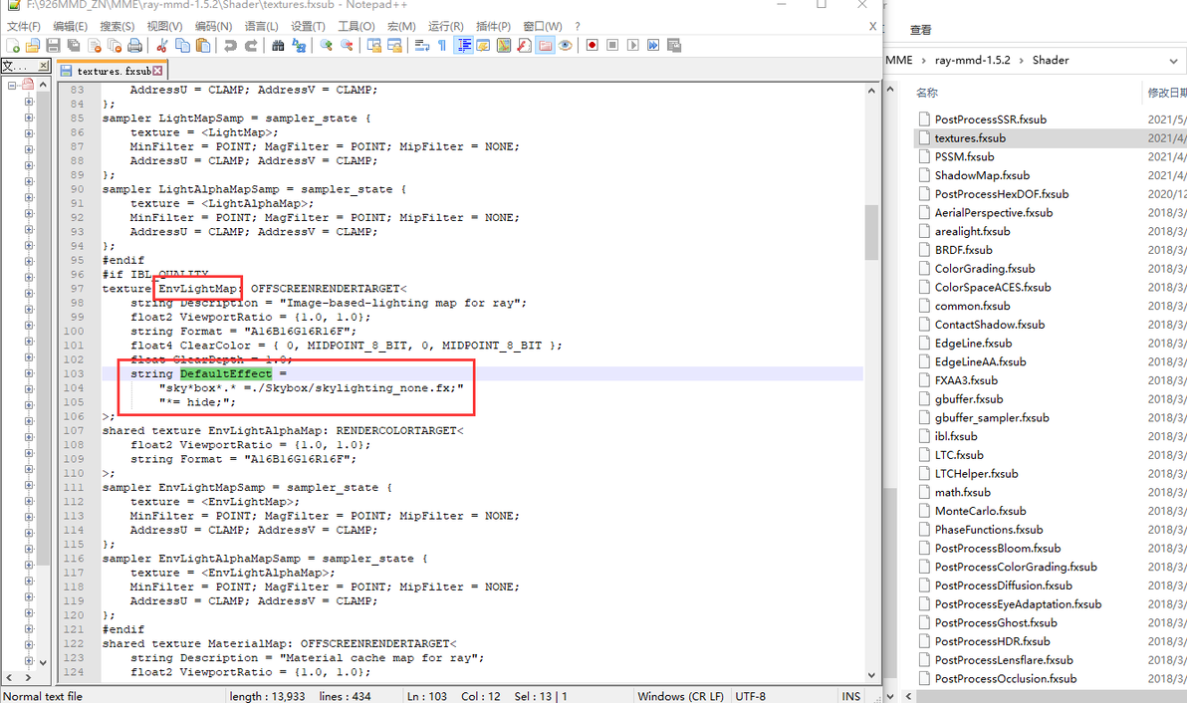1187x703 pixels.
Task: Click INS mode in status bar
Action: 850,696
